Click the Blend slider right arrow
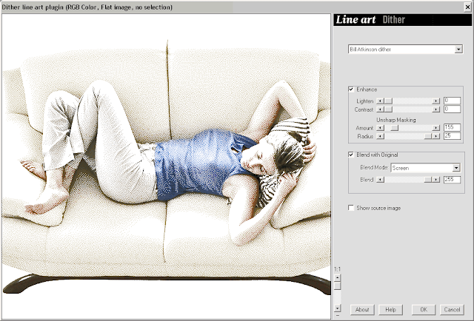 click(x=436, y=180)
